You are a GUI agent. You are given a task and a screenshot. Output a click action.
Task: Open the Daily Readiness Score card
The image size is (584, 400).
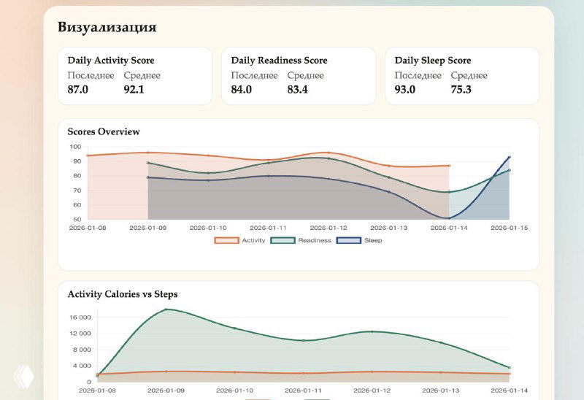pyautogui.click(x=299, y=76)
